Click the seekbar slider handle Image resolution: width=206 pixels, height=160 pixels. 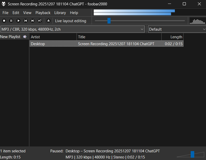[109, 21]
